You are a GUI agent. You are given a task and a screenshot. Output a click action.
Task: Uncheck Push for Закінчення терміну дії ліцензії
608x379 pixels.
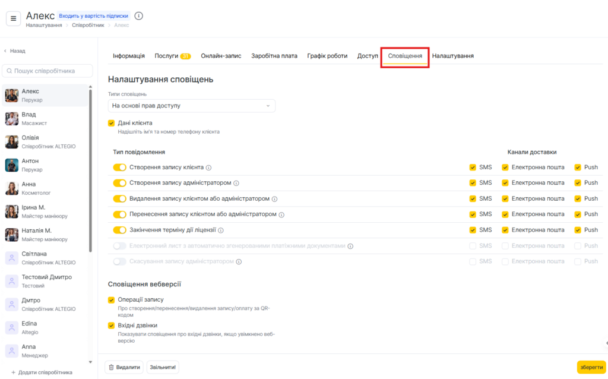[x=578, y=230]
